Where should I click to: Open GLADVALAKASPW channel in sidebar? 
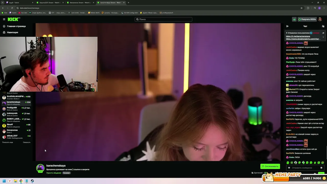(x=16, y=97)
